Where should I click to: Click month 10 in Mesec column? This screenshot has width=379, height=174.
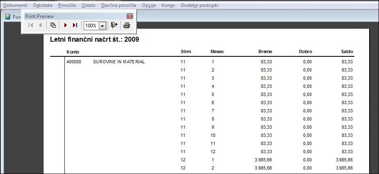point(213,135)
